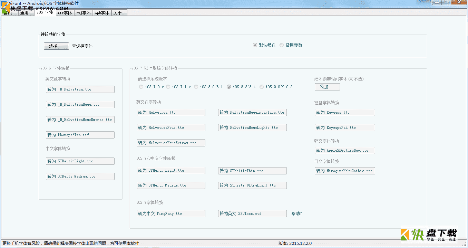
Task: Convert to _H_HelveticaNeue.ttc
Action: coord(80,104)
